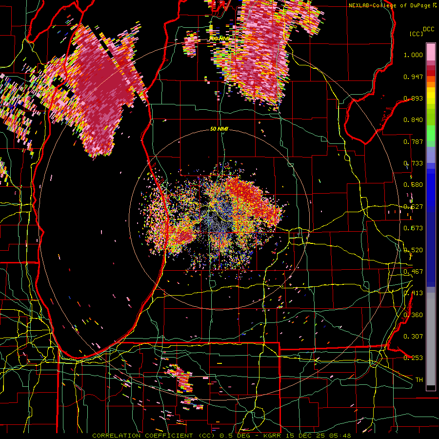
Task: Select the DCC label above the color scale
Action: [428, 29]
